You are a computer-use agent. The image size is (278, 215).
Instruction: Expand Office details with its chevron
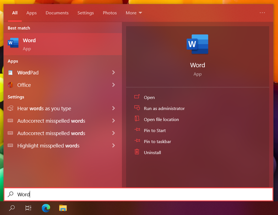coord(114,85)
